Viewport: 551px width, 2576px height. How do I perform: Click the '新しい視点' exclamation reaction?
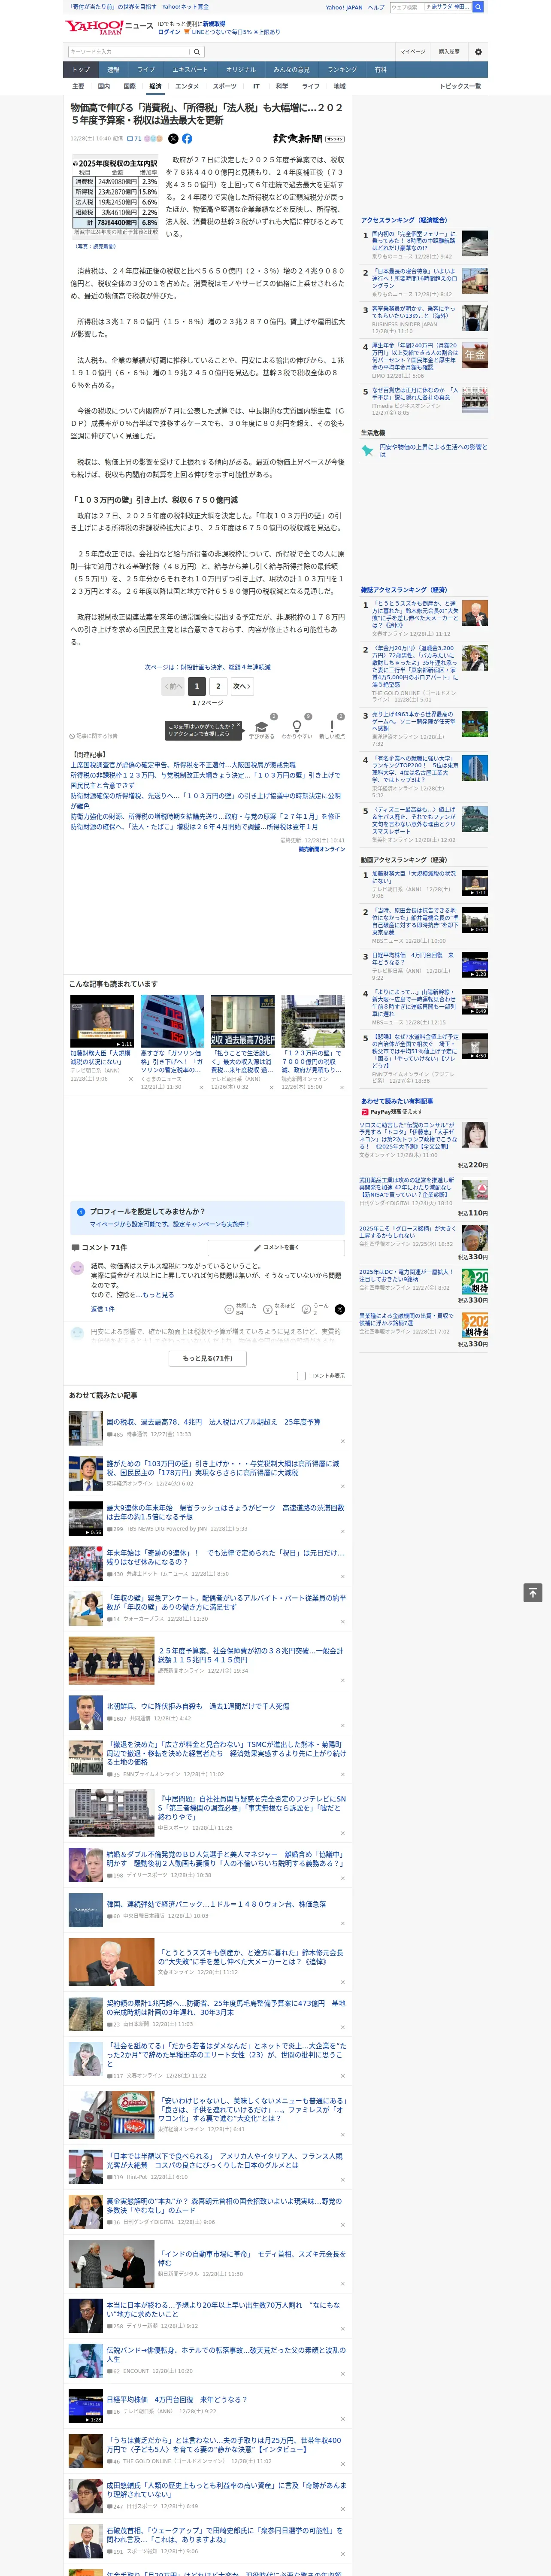click(332, 729)
